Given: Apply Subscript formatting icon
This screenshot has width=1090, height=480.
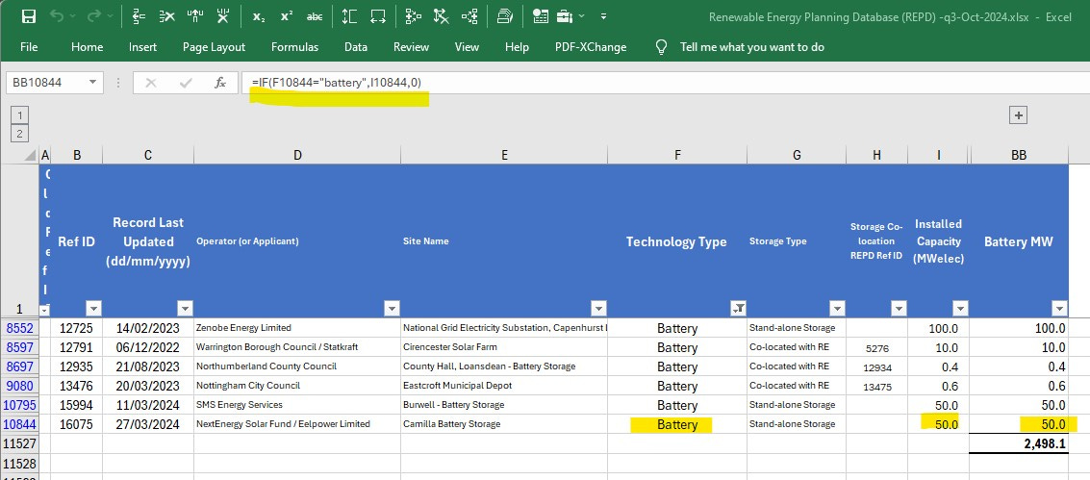Looking at the screenshot, I should coord(259,16).
